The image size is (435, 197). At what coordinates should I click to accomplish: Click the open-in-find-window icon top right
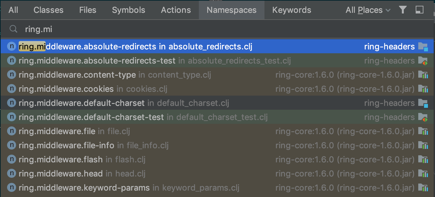coord(419,10)
